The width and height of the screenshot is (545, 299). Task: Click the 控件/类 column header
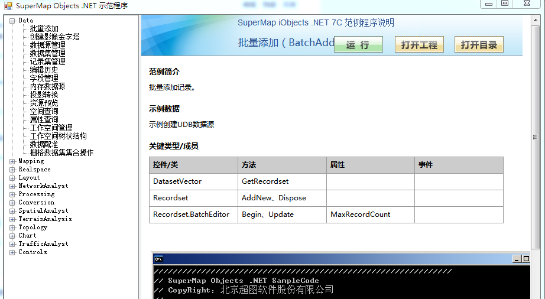[x=194, y=165]
